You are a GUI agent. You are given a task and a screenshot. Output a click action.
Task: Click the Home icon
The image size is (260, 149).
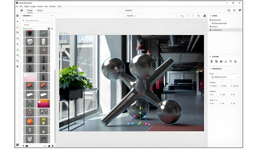pyautogui.click(x=22, y=10)
